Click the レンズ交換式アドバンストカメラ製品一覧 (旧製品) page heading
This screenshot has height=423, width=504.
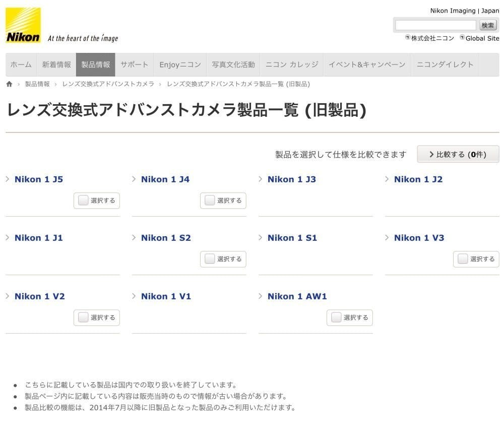pyautogui.click(x=186, y=110)
